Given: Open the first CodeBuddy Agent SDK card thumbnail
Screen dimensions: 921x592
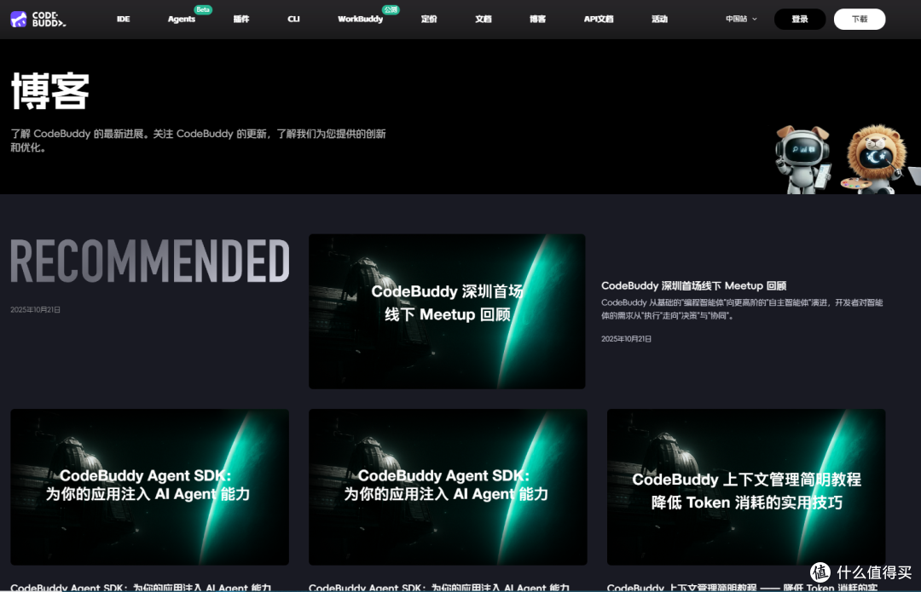Looking at the screenshot, I should [150, 487].
